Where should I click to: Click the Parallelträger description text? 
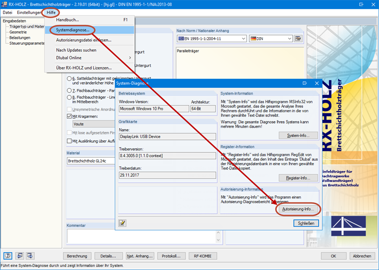pyautogui.click(x=188, y=51)
